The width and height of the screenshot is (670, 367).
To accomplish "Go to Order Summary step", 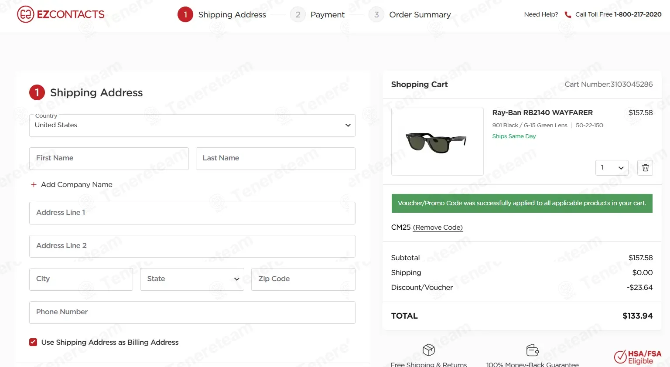I will tap(420, 15).
